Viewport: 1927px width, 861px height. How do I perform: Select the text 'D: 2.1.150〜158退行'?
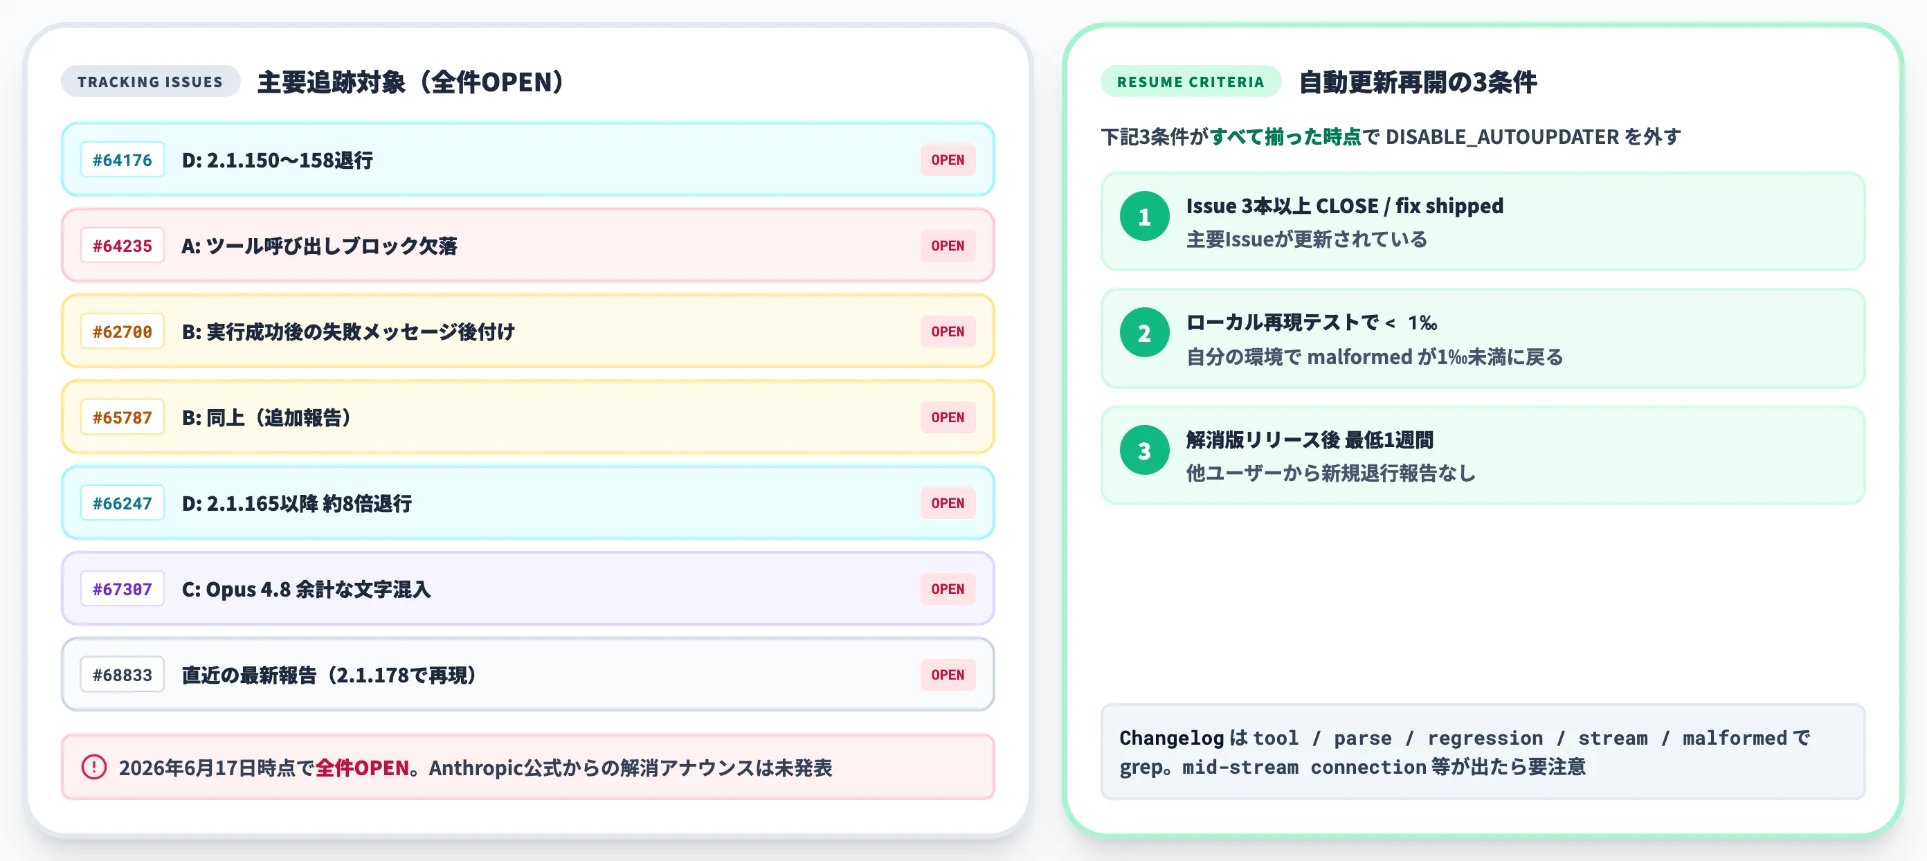pos(278,160)
